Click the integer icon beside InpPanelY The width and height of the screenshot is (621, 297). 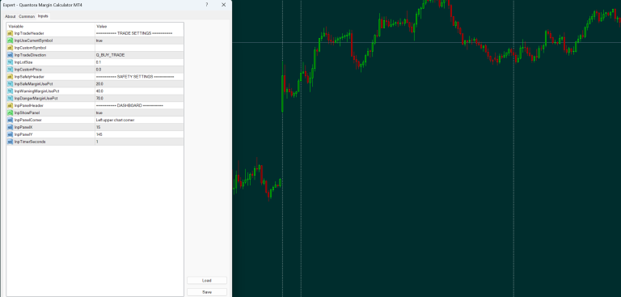[x=11, y=134]
